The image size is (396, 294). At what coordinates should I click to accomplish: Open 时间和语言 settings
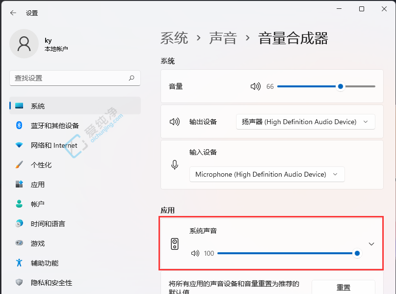click(75, 223)
